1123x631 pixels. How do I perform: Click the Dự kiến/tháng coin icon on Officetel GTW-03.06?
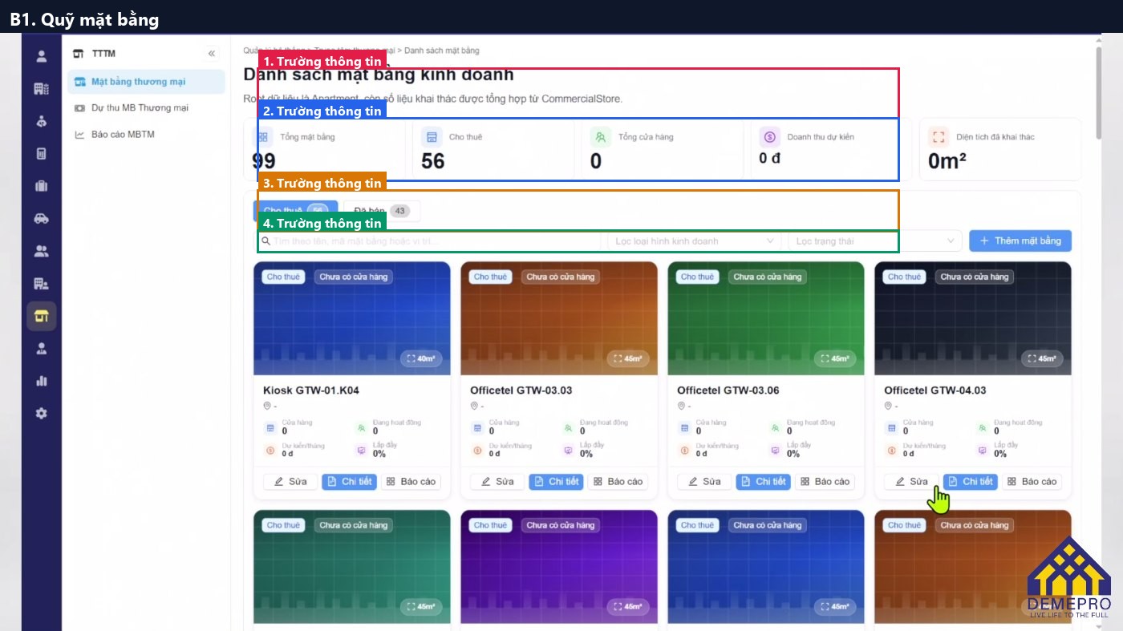(x=684, y=450)
